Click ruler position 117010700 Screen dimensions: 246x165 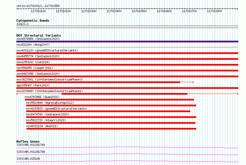point(189,11)
